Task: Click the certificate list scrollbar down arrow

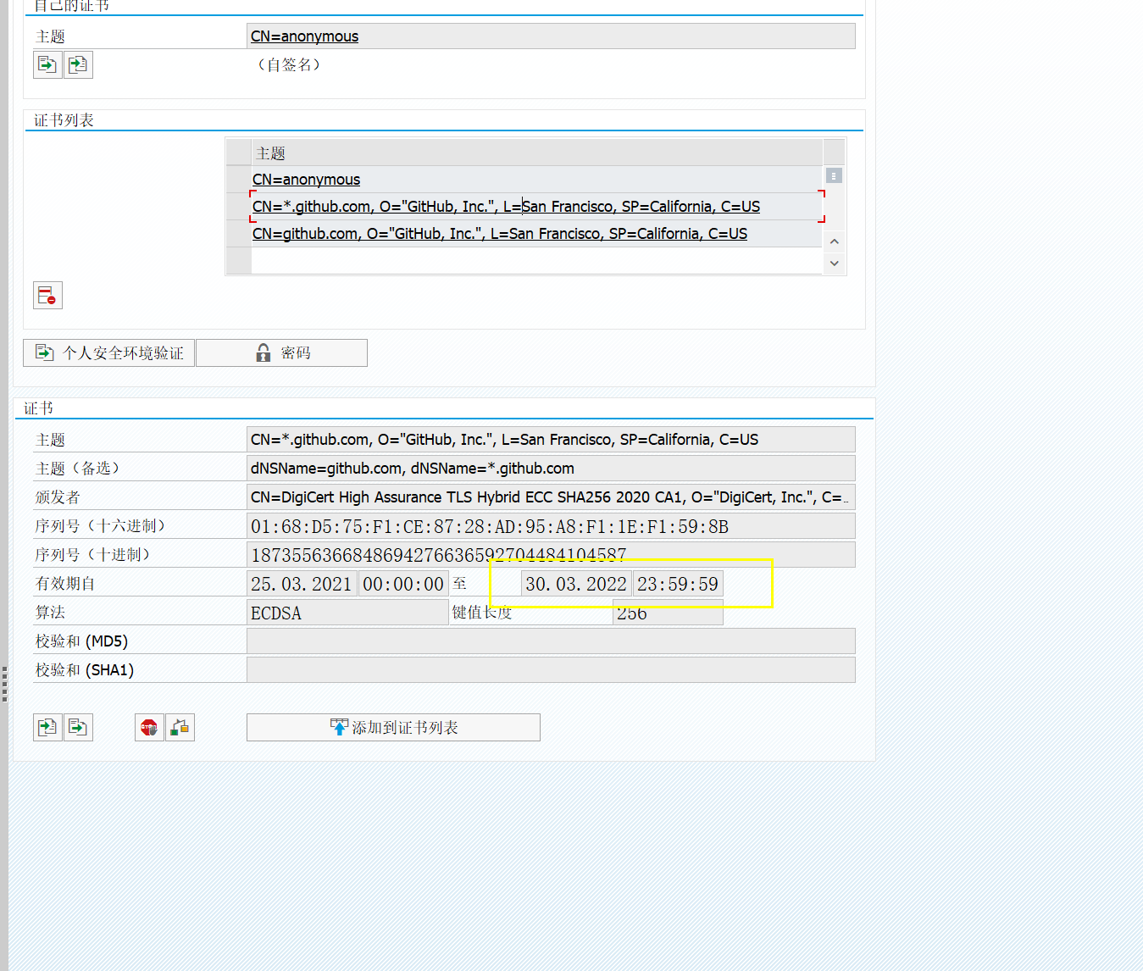Action: tap(834, 264)
